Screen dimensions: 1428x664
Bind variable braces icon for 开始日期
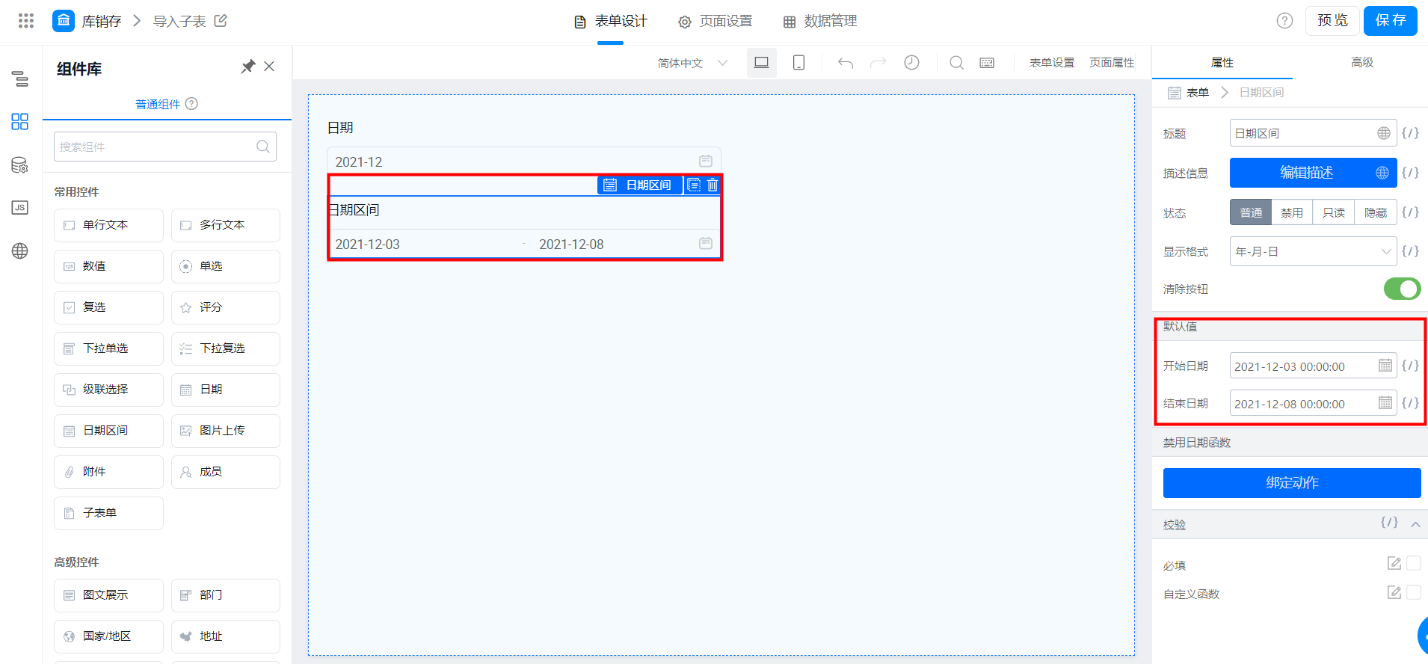[1410, 366]
